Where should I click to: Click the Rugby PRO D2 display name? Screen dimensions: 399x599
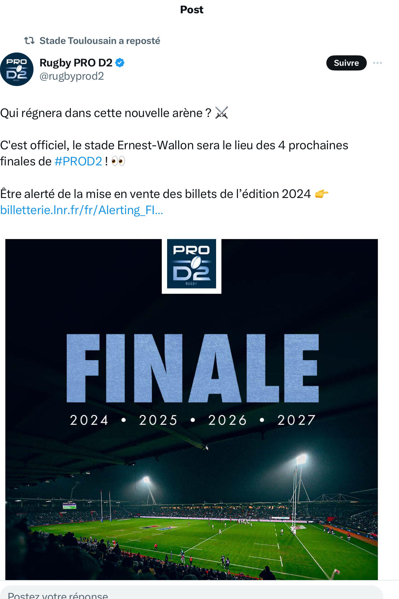click(x=76, y=63)
